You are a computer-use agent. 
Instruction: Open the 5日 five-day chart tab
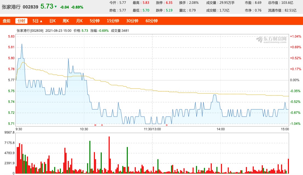point(35,21)
